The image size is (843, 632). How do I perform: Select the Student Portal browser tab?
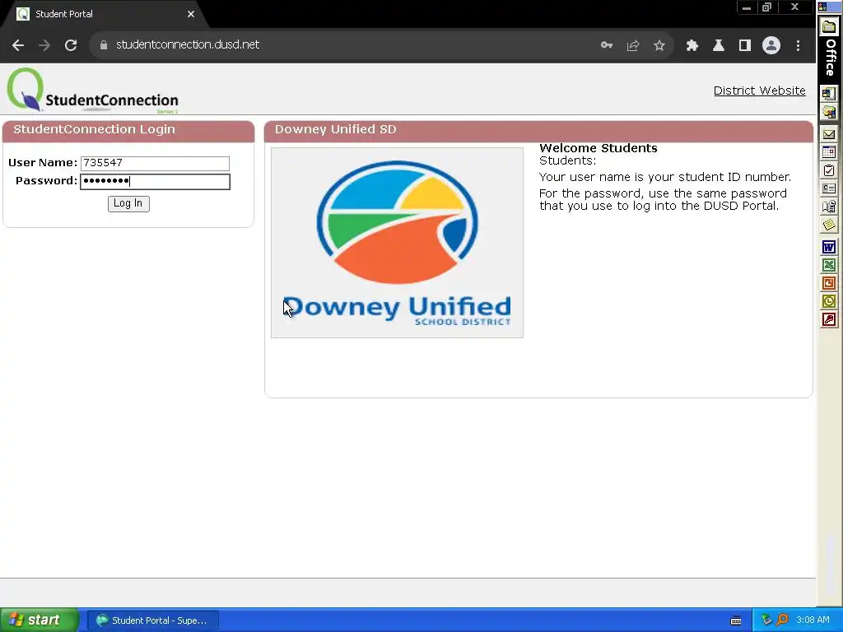(105, 14)
